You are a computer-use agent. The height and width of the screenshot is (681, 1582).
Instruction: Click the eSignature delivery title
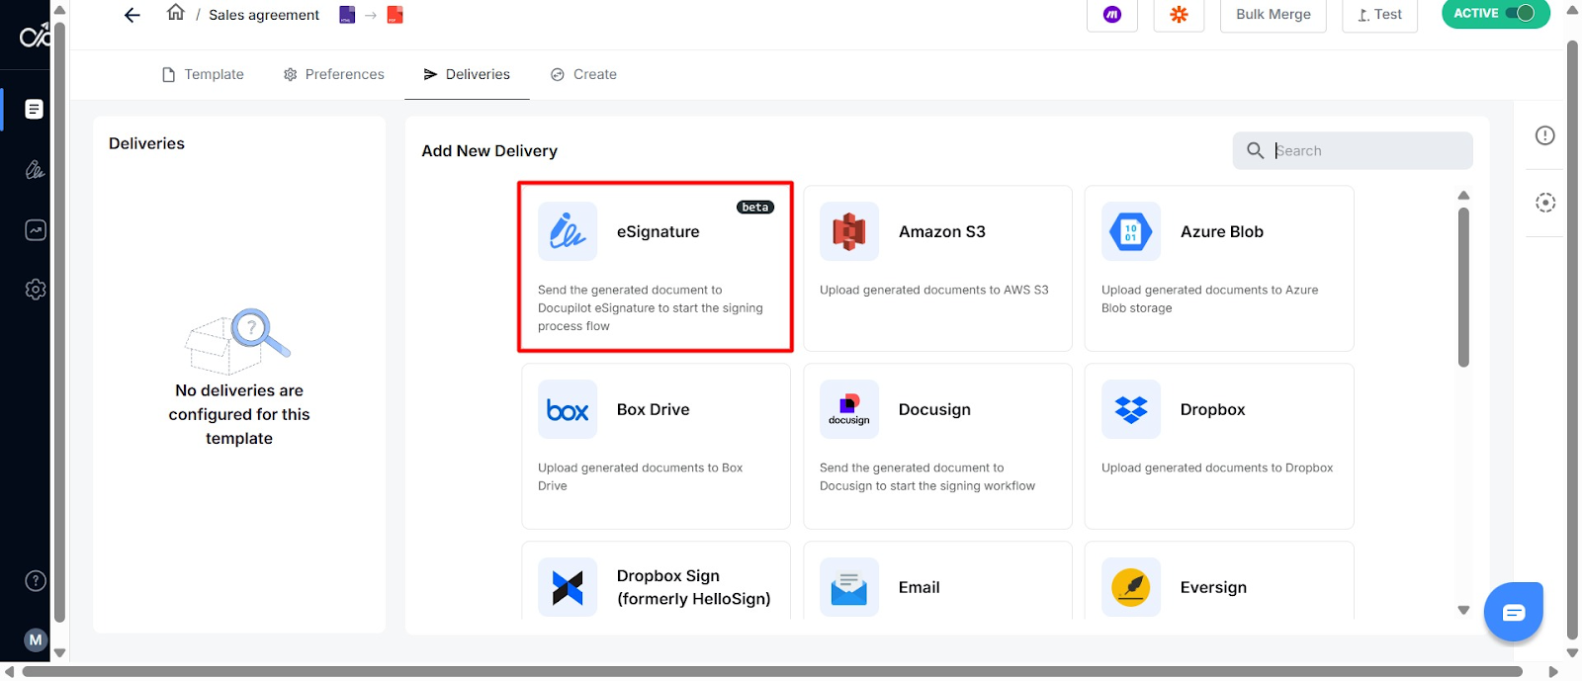point(659,231)
